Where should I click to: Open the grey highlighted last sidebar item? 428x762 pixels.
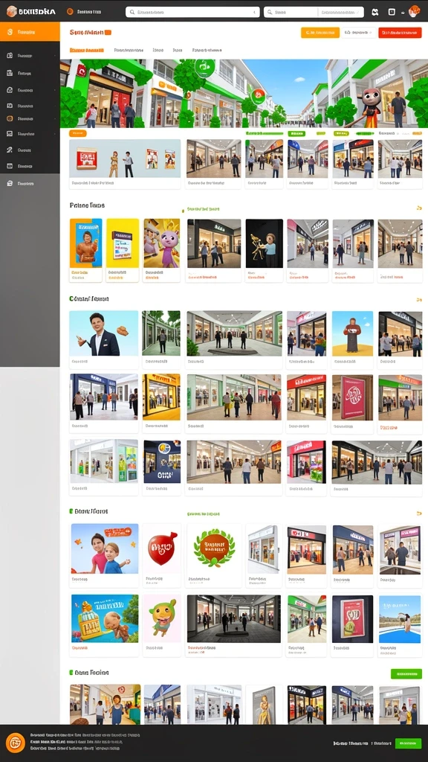30,184
